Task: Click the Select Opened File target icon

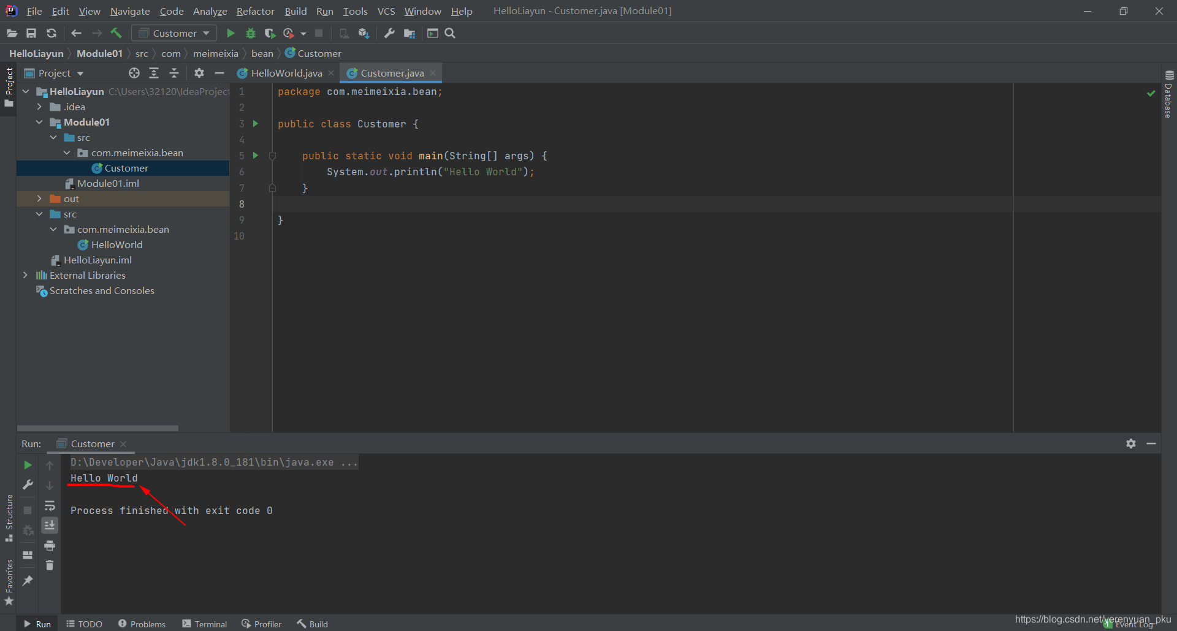Action: coord(134,73)
